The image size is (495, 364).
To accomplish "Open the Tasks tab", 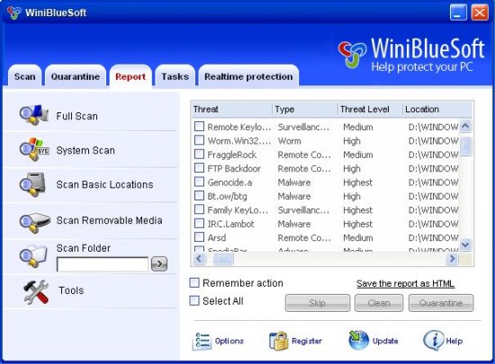I will click(175, 76).
